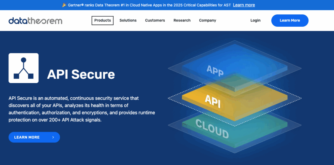Expand the Company navigation item
This screenshot has height=165, width=334.
click(x=207, y=20)
